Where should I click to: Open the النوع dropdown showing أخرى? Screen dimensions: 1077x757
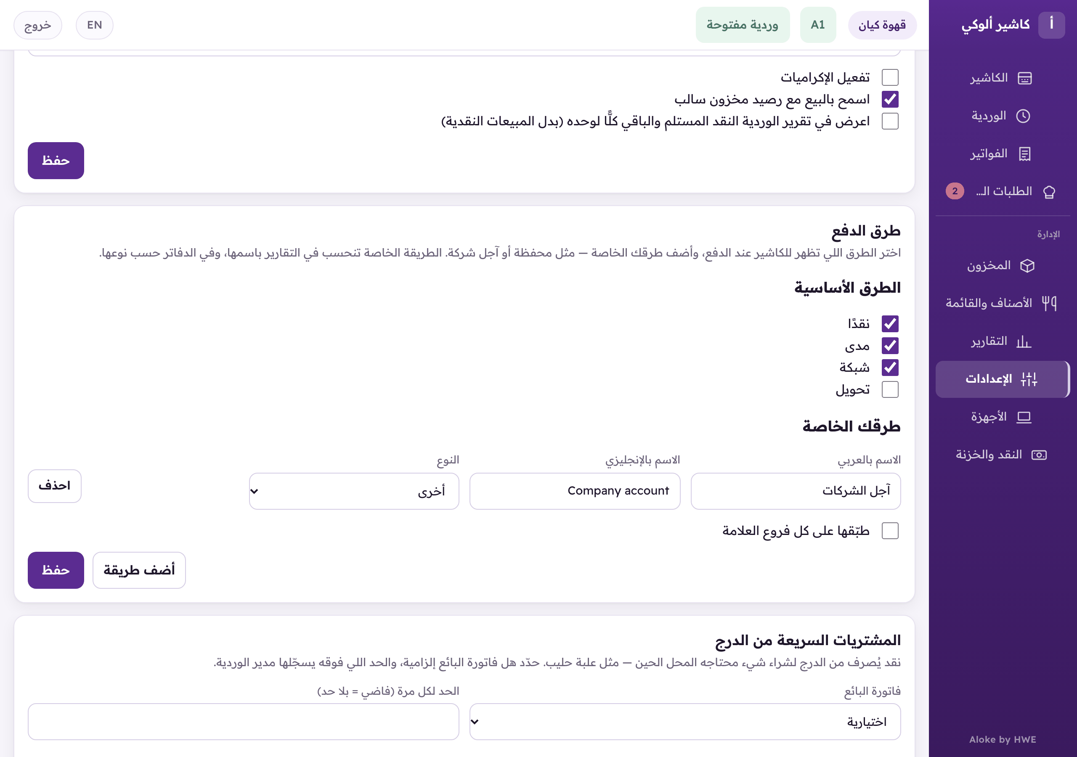(354, 491)
